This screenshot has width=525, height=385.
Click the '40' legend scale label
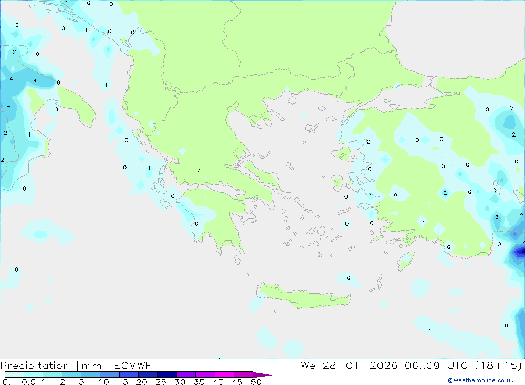(x=218, y=382)
